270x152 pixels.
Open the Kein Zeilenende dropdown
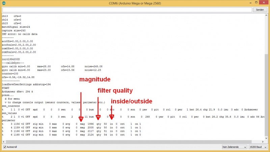click(234, 147)
